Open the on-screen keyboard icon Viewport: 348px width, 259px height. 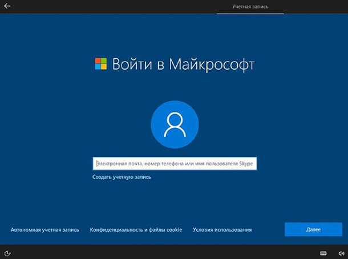[323, 253]
